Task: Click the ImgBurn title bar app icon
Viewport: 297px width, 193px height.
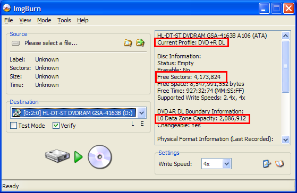Action: [7, 8]
